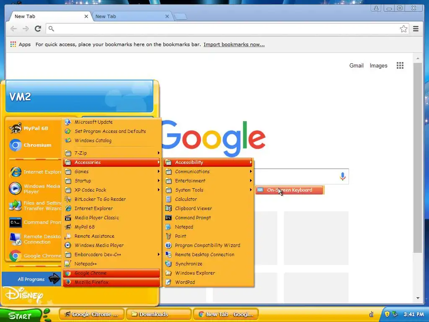Launch Notepad++ from All Programs
Screen dimensions: 429x322
click(111, 264)
